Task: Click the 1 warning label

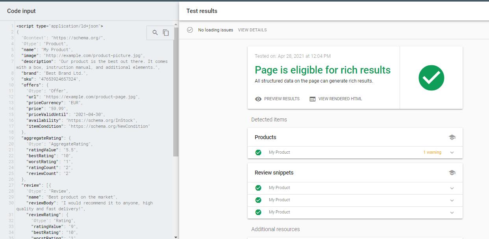Action: click(x=432, y=153)
